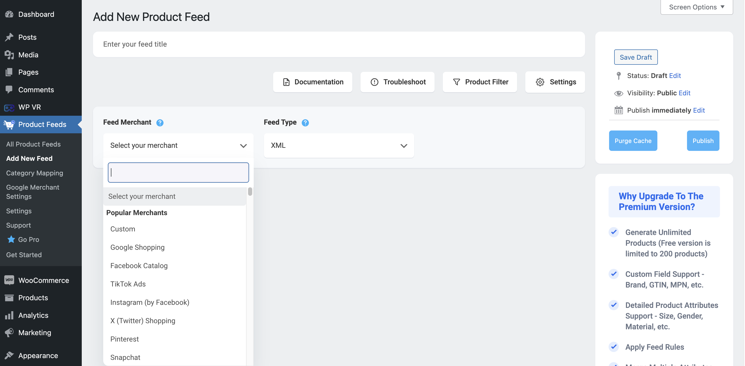Click the Media library icon

click(9, 55)
